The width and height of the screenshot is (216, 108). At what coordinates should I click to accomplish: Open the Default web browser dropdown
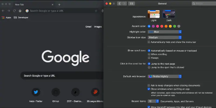(x=165, y=76)
